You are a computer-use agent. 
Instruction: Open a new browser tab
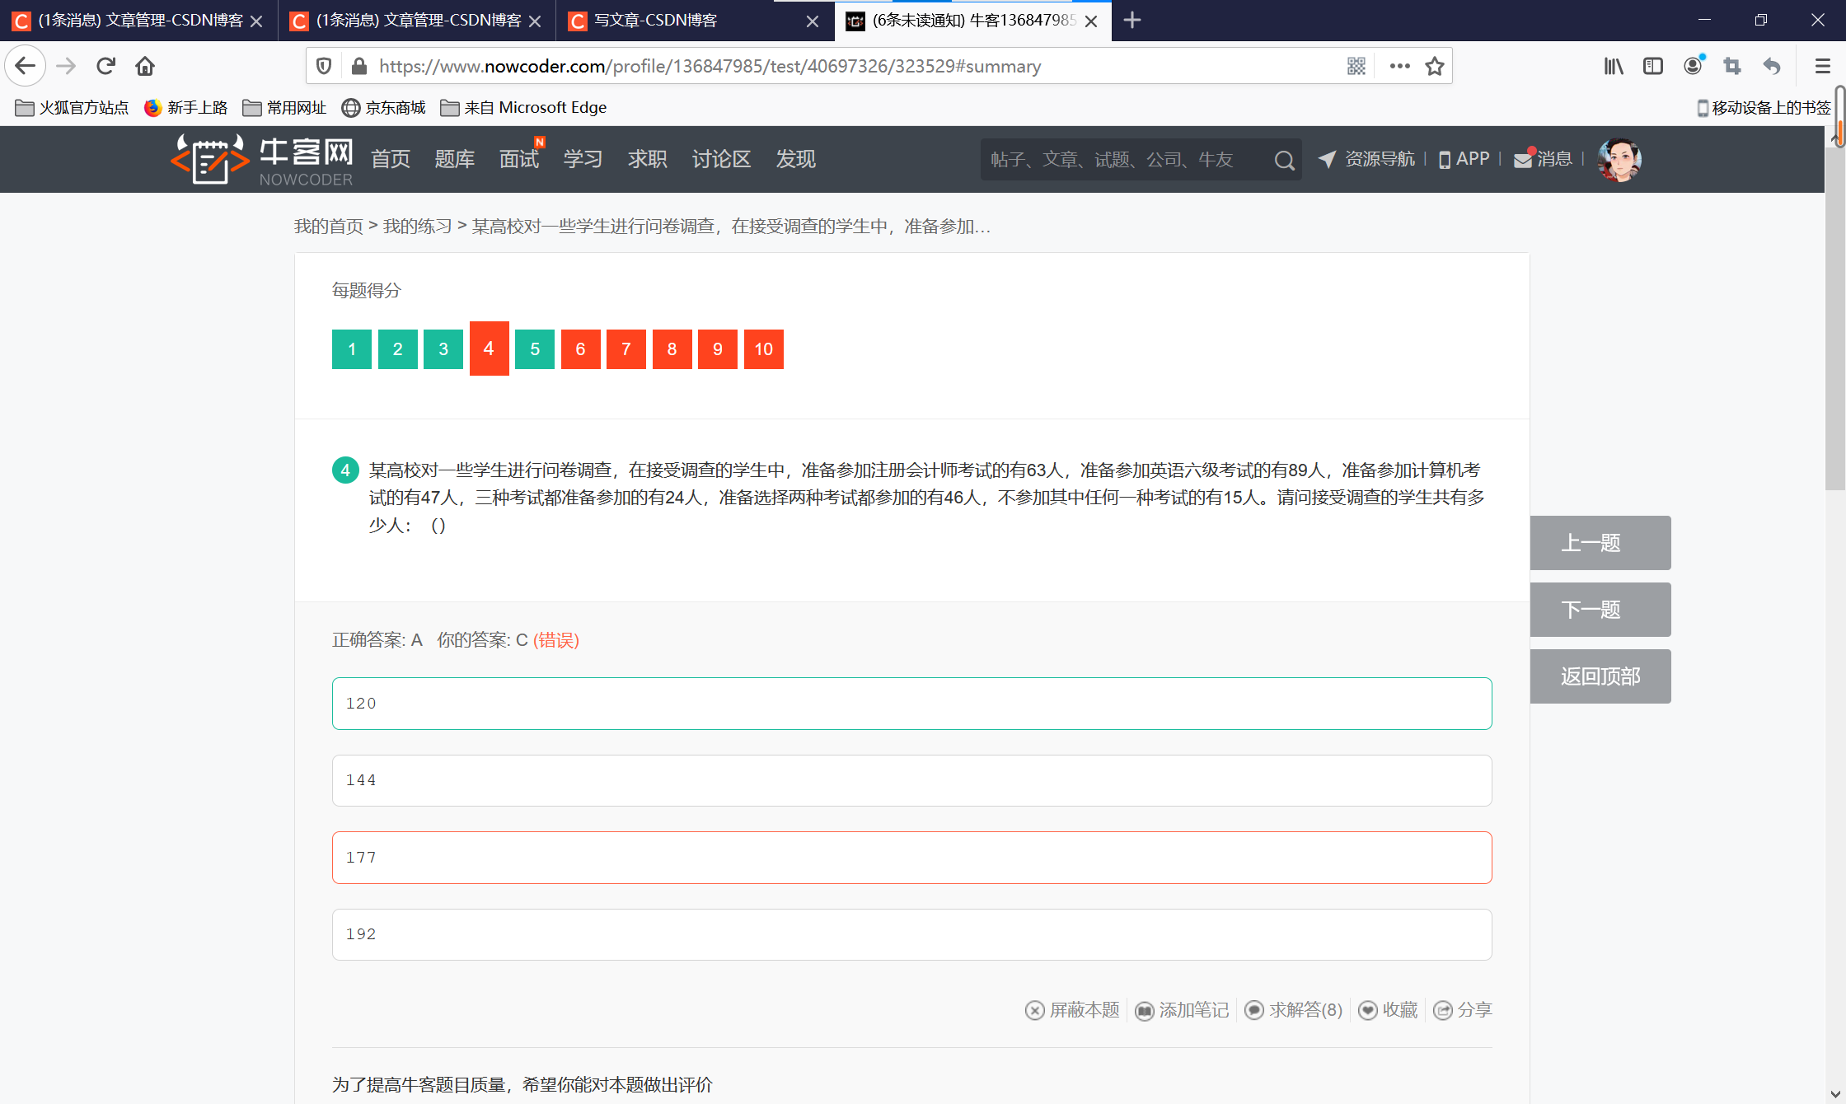(1132, 20)
